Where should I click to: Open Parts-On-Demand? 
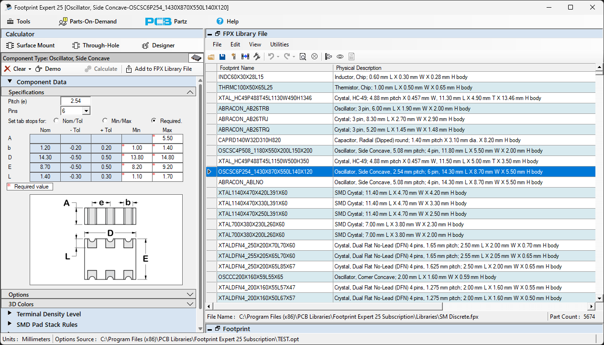click(x=88, y=22)
